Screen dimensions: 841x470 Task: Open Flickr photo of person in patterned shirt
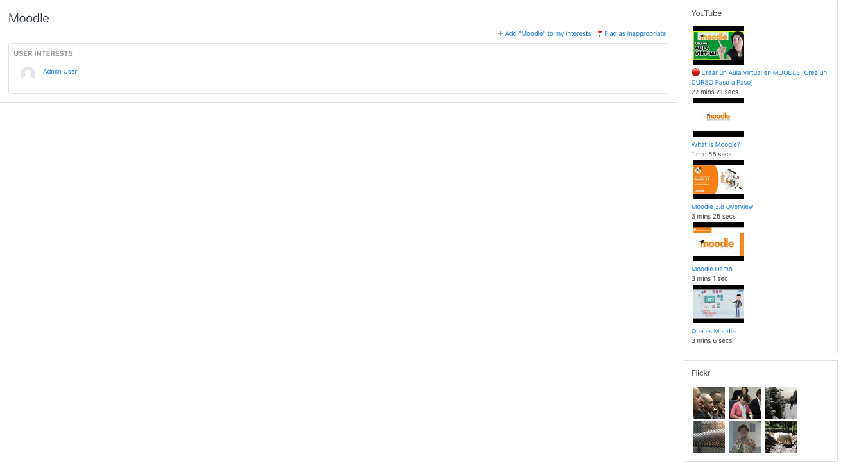click(x=745, y=437)
